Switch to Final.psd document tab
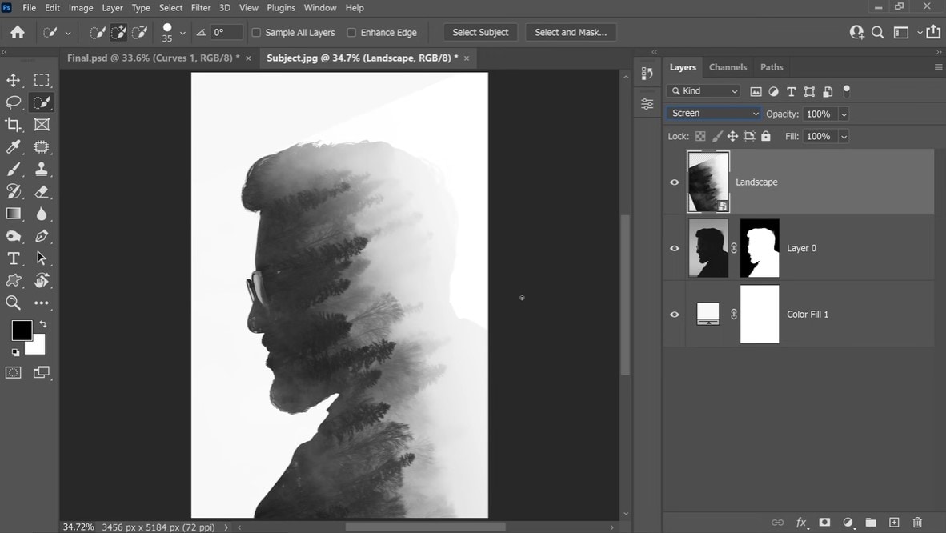Screen dimensions: 946x533 point(153,58)
